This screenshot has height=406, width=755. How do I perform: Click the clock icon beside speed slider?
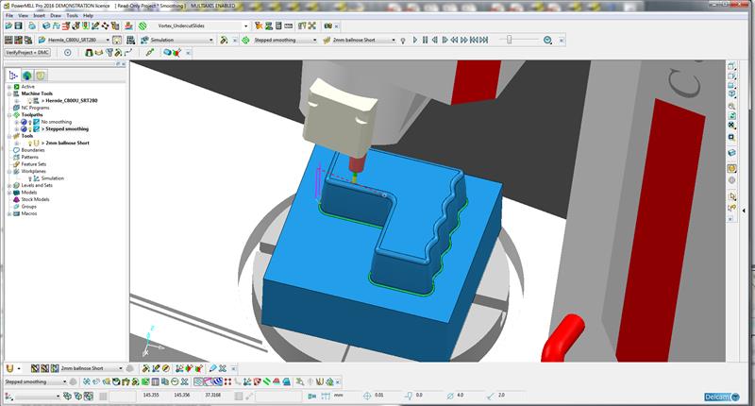tap(547, 41)
